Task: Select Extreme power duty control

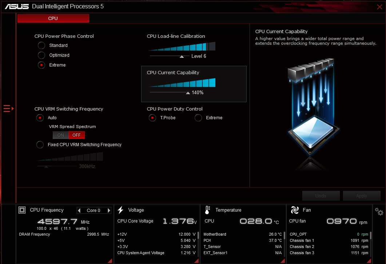Action: (x=198, y=118)
